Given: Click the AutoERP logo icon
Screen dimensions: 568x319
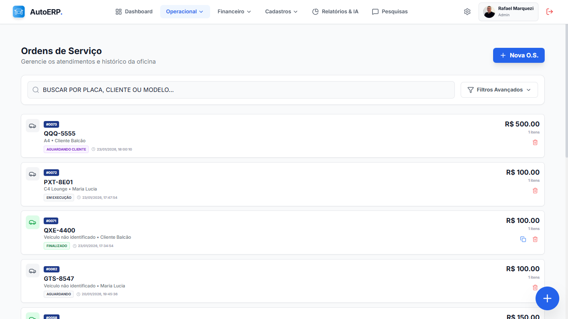Looking at the screenshot, I should 18,12.
